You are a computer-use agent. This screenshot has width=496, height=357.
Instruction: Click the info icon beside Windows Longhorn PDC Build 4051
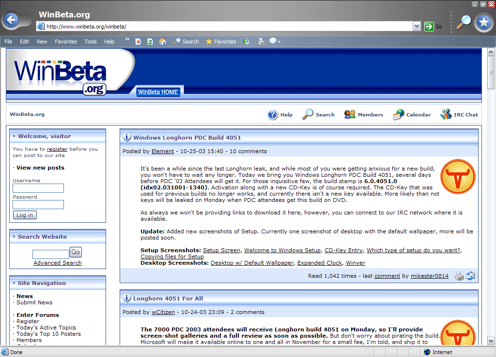pyautogui.click(x=127, y=138)
